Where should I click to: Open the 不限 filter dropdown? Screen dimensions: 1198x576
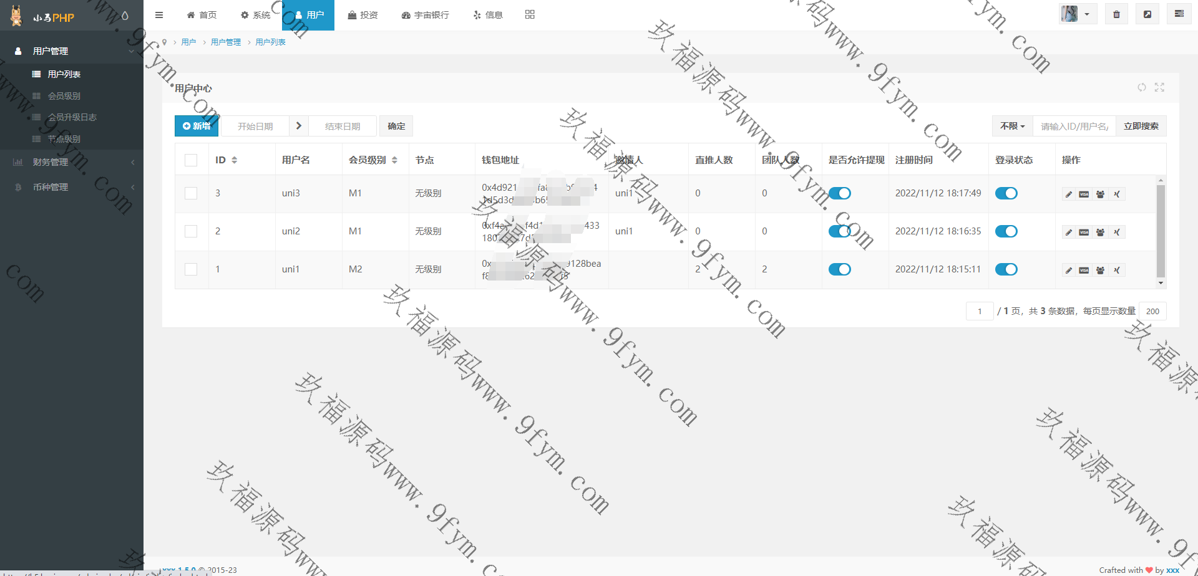coord(1012,126)
